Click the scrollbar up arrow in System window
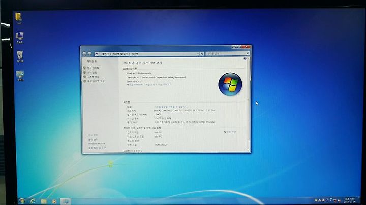 coord(248,58)
